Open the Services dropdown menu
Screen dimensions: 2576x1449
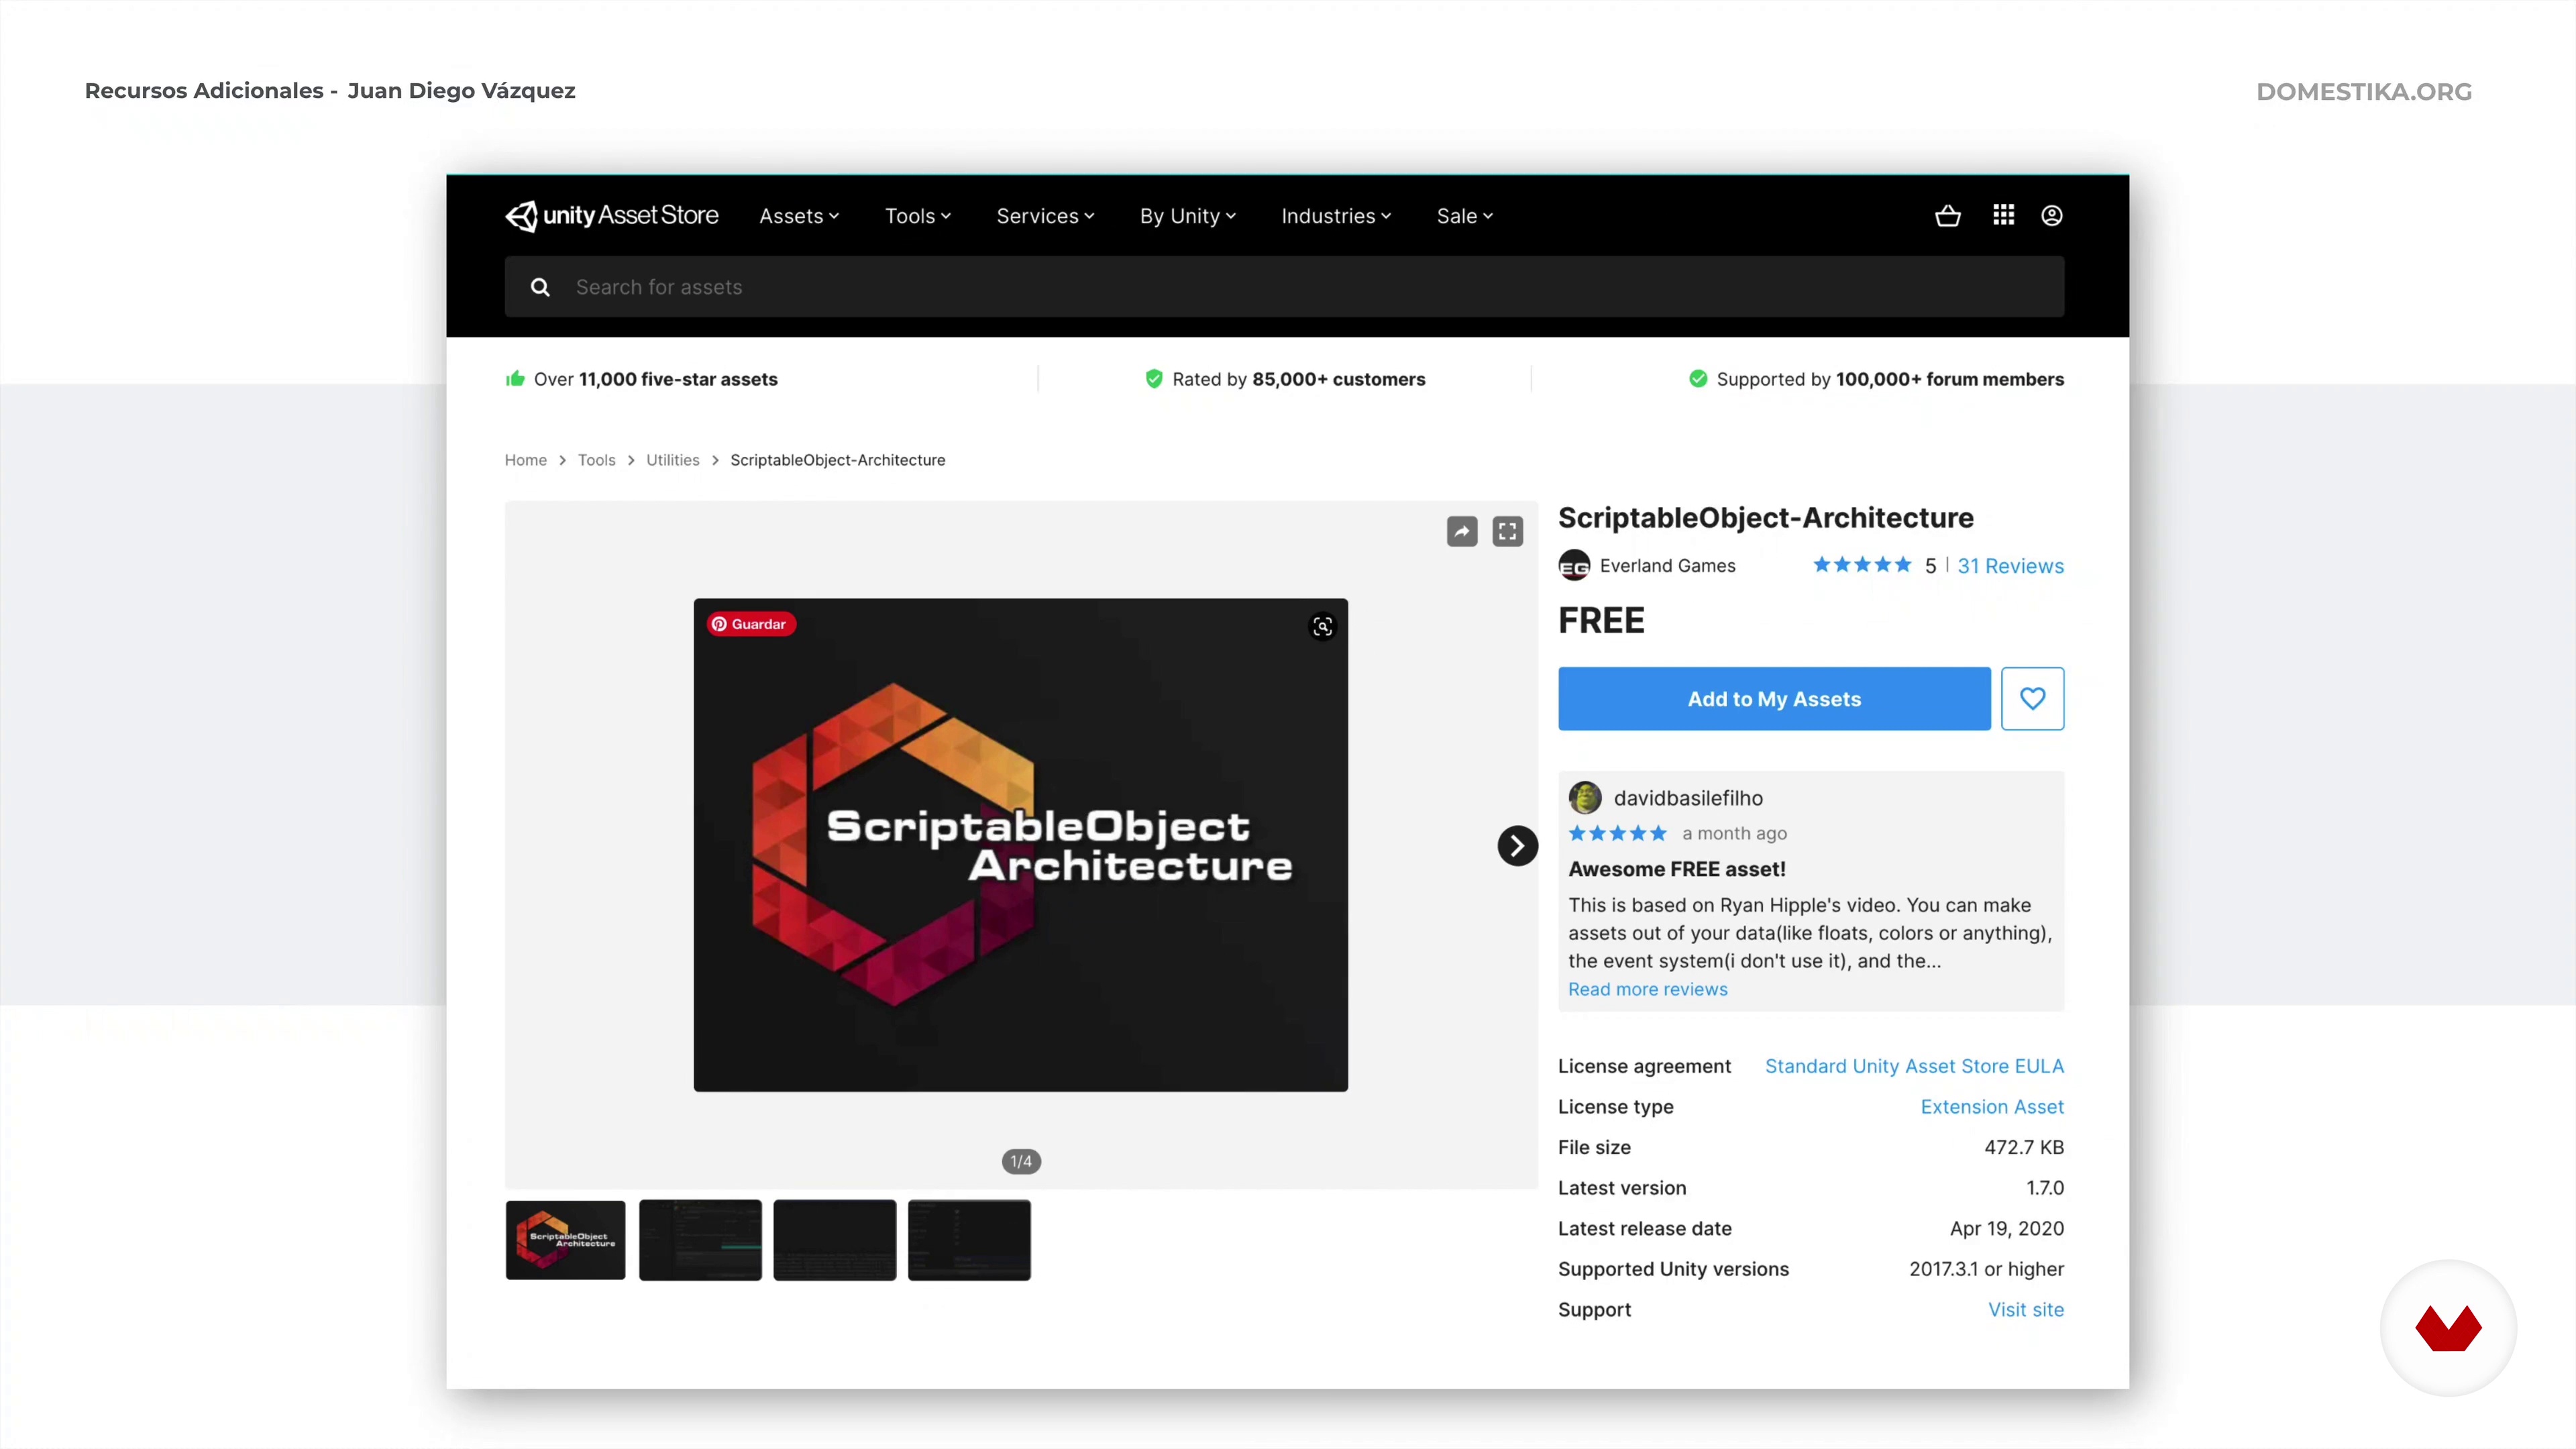1045,216
